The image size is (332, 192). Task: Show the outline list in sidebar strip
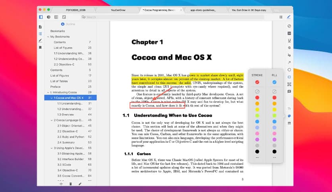pos(40,34)
